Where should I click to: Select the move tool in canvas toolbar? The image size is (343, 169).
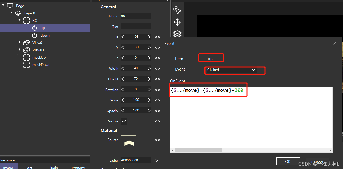pyautogui.click(x=177, y=22)
